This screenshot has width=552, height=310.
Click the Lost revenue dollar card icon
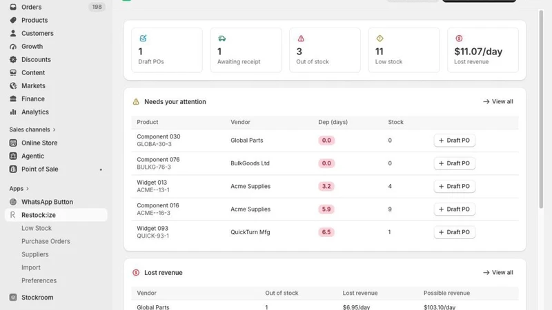[x=459, y=39]
